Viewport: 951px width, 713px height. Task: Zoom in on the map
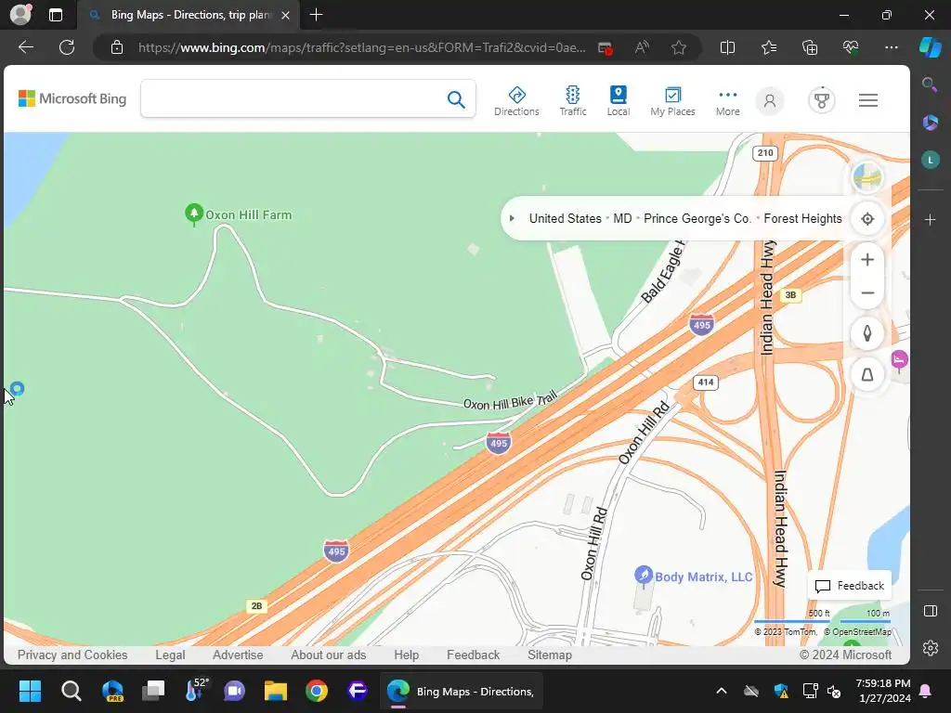point(867,260)
